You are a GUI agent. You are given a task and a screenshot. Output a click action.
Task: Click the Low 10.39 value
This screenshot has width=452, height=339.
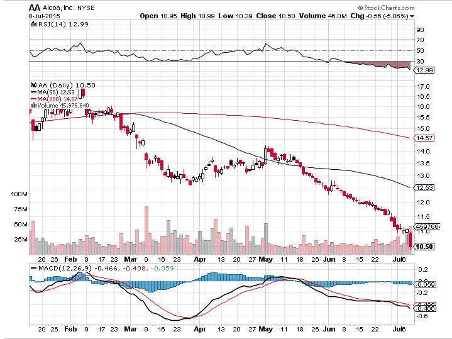point(235,16)
